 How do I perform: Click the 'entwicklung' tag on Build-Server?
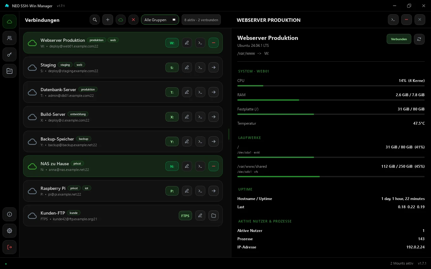click(78, 114)
